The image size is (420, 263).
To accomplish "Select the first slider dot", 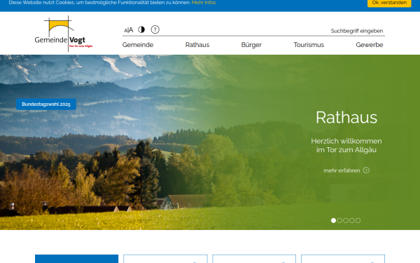I will (333, 221).
